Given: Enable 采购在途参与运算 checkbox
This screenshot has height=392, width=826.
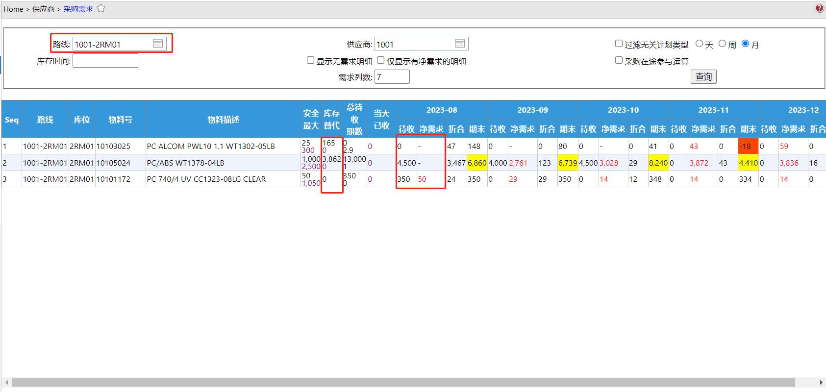Looking at the screenshot, I should click(x=619, y=60).
